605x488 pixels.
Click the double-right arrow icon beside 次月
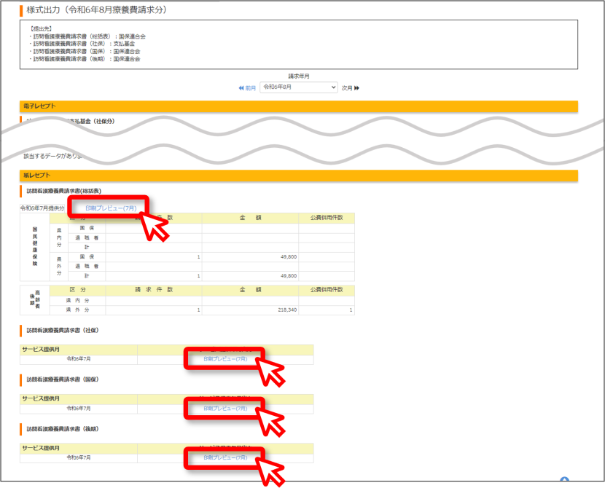pyautogui.click(x=356, y=88)
